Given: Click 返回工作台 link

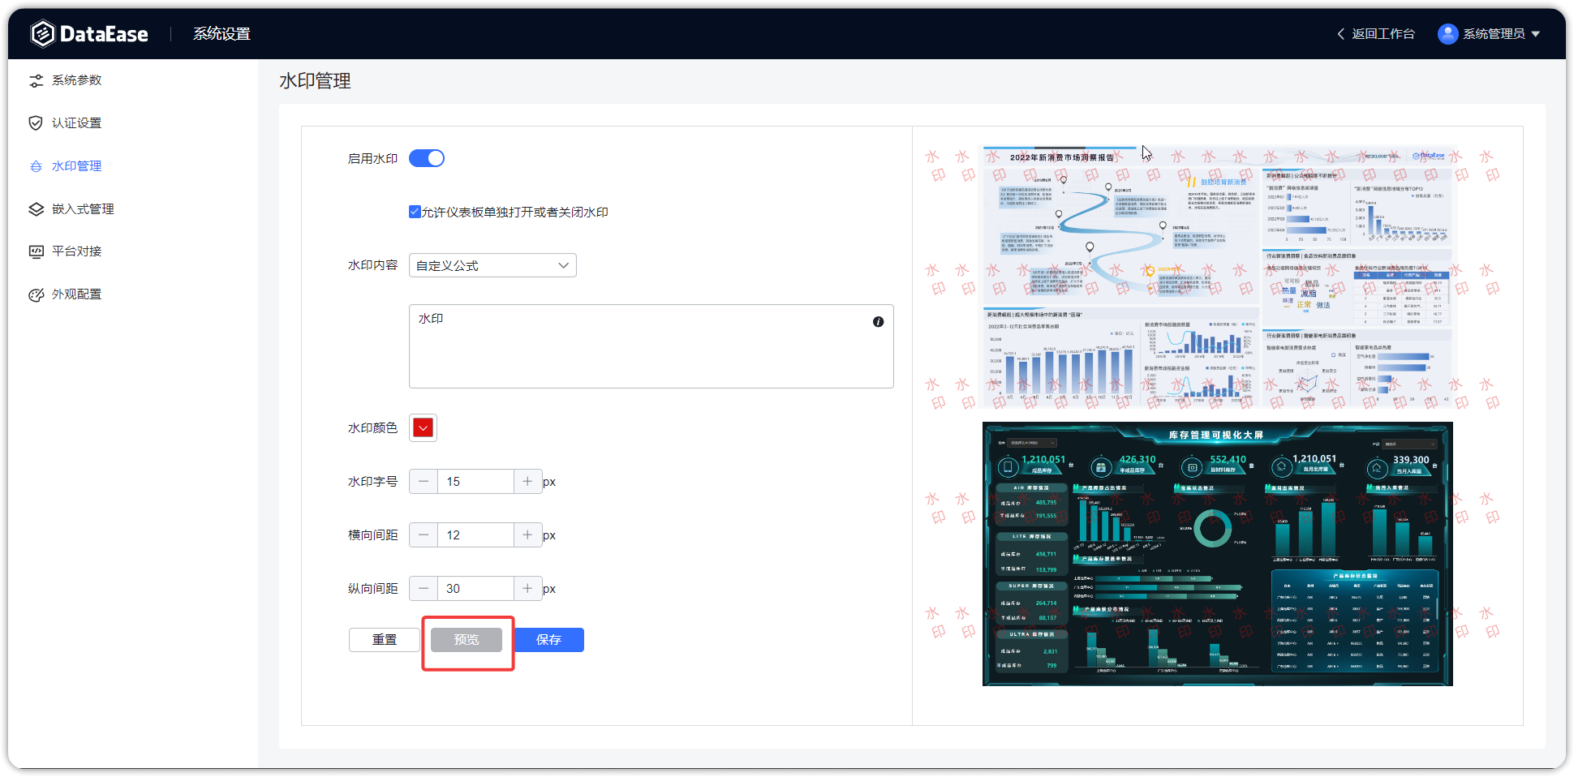Looking at the screenshot, I should click(1383, 33).
